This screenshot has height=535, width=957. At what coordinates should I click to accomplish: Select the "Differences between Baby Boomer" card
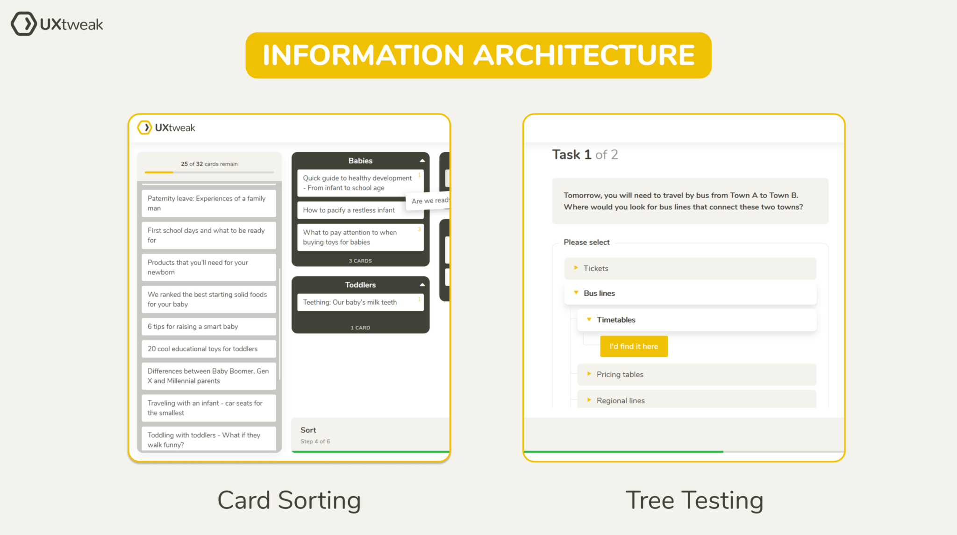tap(209, 376)
